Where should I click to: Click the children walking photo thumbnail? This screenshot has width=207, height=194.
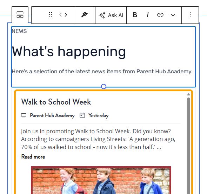[101, 180]
